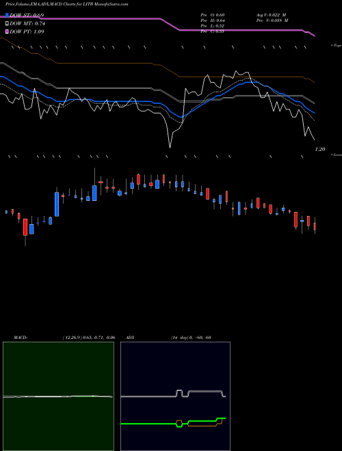Viewport: 342px width, 451px height.
Task: Click the 'DOW ST: 0.69' legend label
Action: click(x=27, y=15)
